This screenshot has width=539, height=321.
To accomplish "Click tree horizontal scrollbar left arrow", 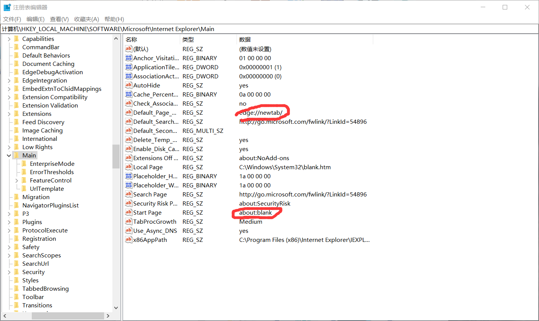I will (5, 316).
